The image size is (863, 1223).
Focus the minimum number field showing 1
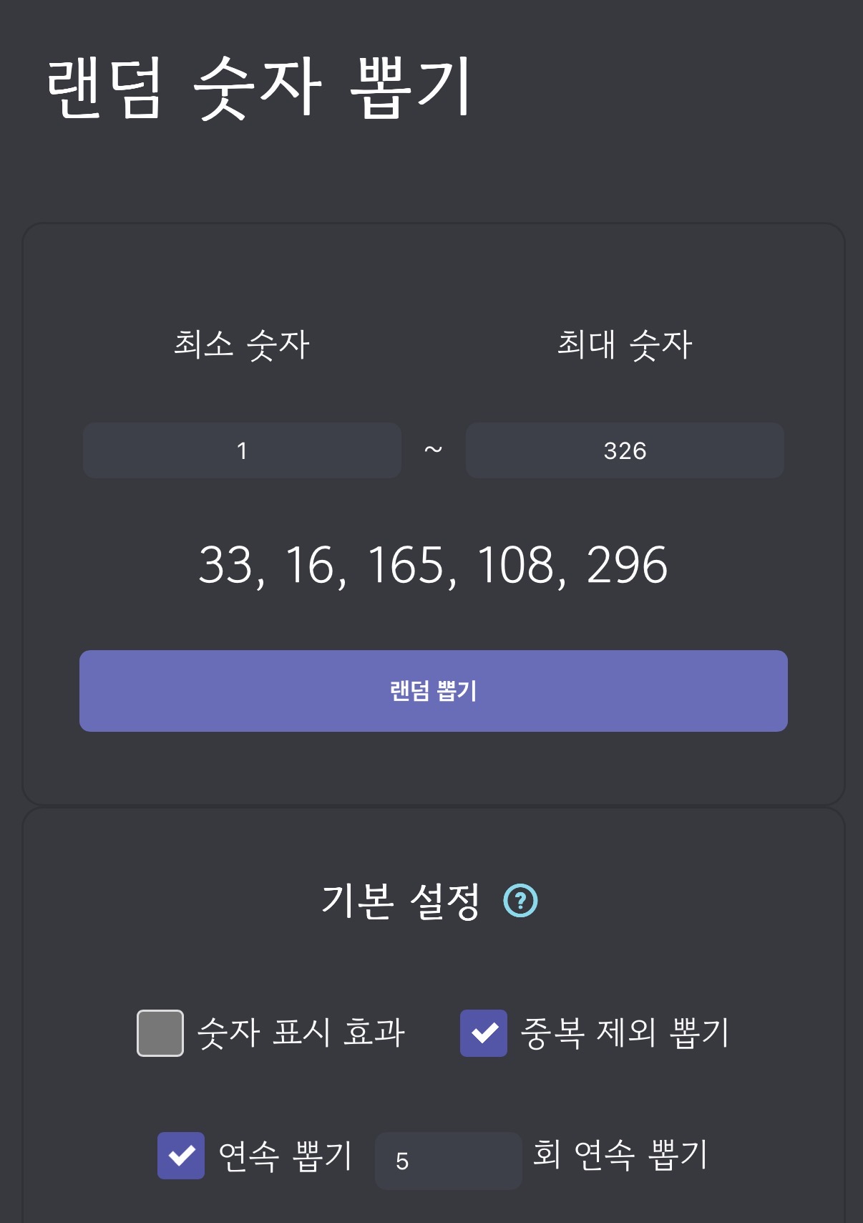click(242, 450)
